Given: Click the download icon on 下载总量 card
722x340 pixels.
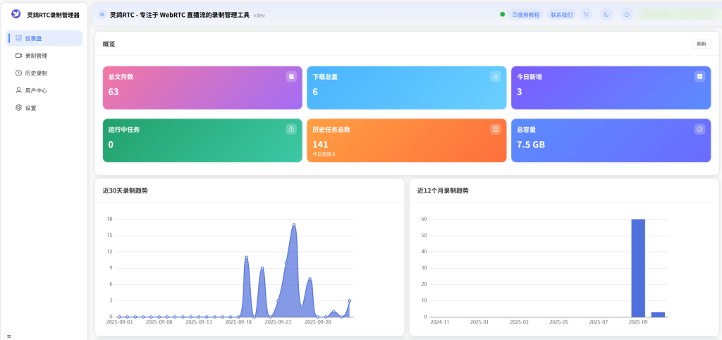Looking at the screenshot, I should point(495,76).
